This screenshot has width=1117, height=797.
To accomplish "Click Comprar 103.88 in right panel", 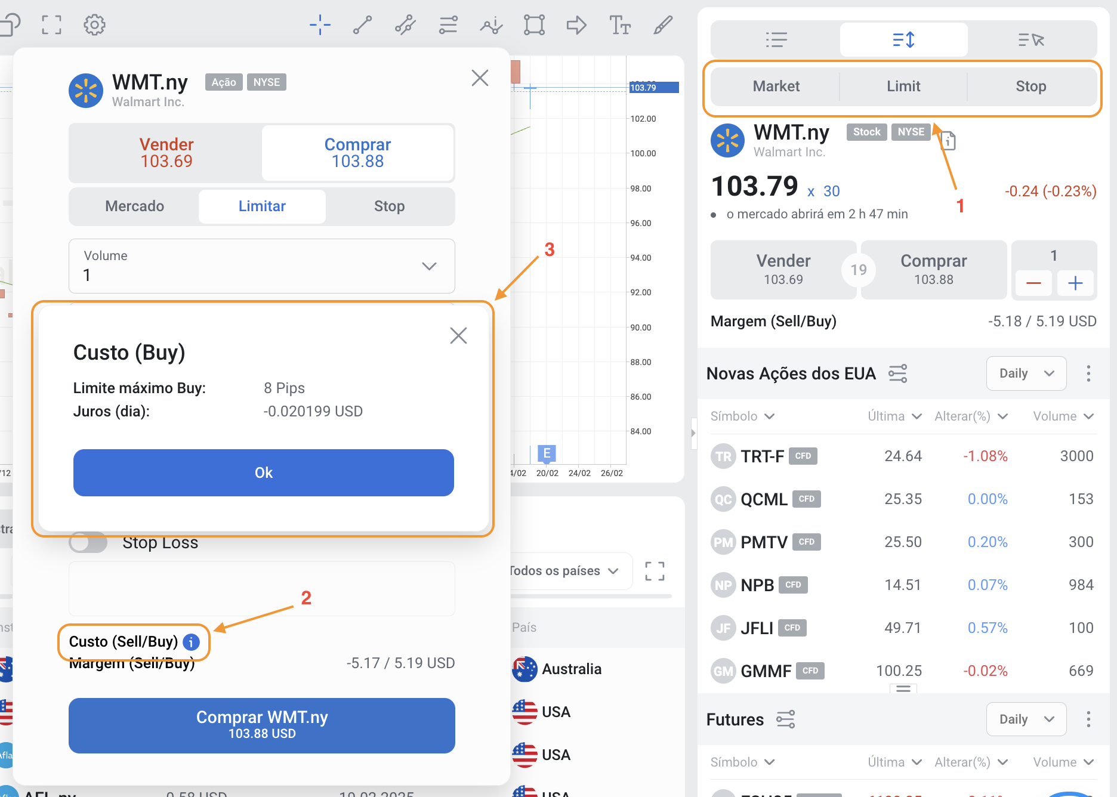I will pos(933,270).
